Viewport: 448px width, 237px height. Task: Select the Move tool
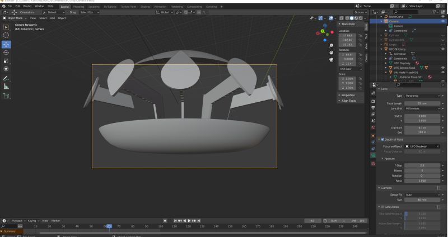coord(6,45)
